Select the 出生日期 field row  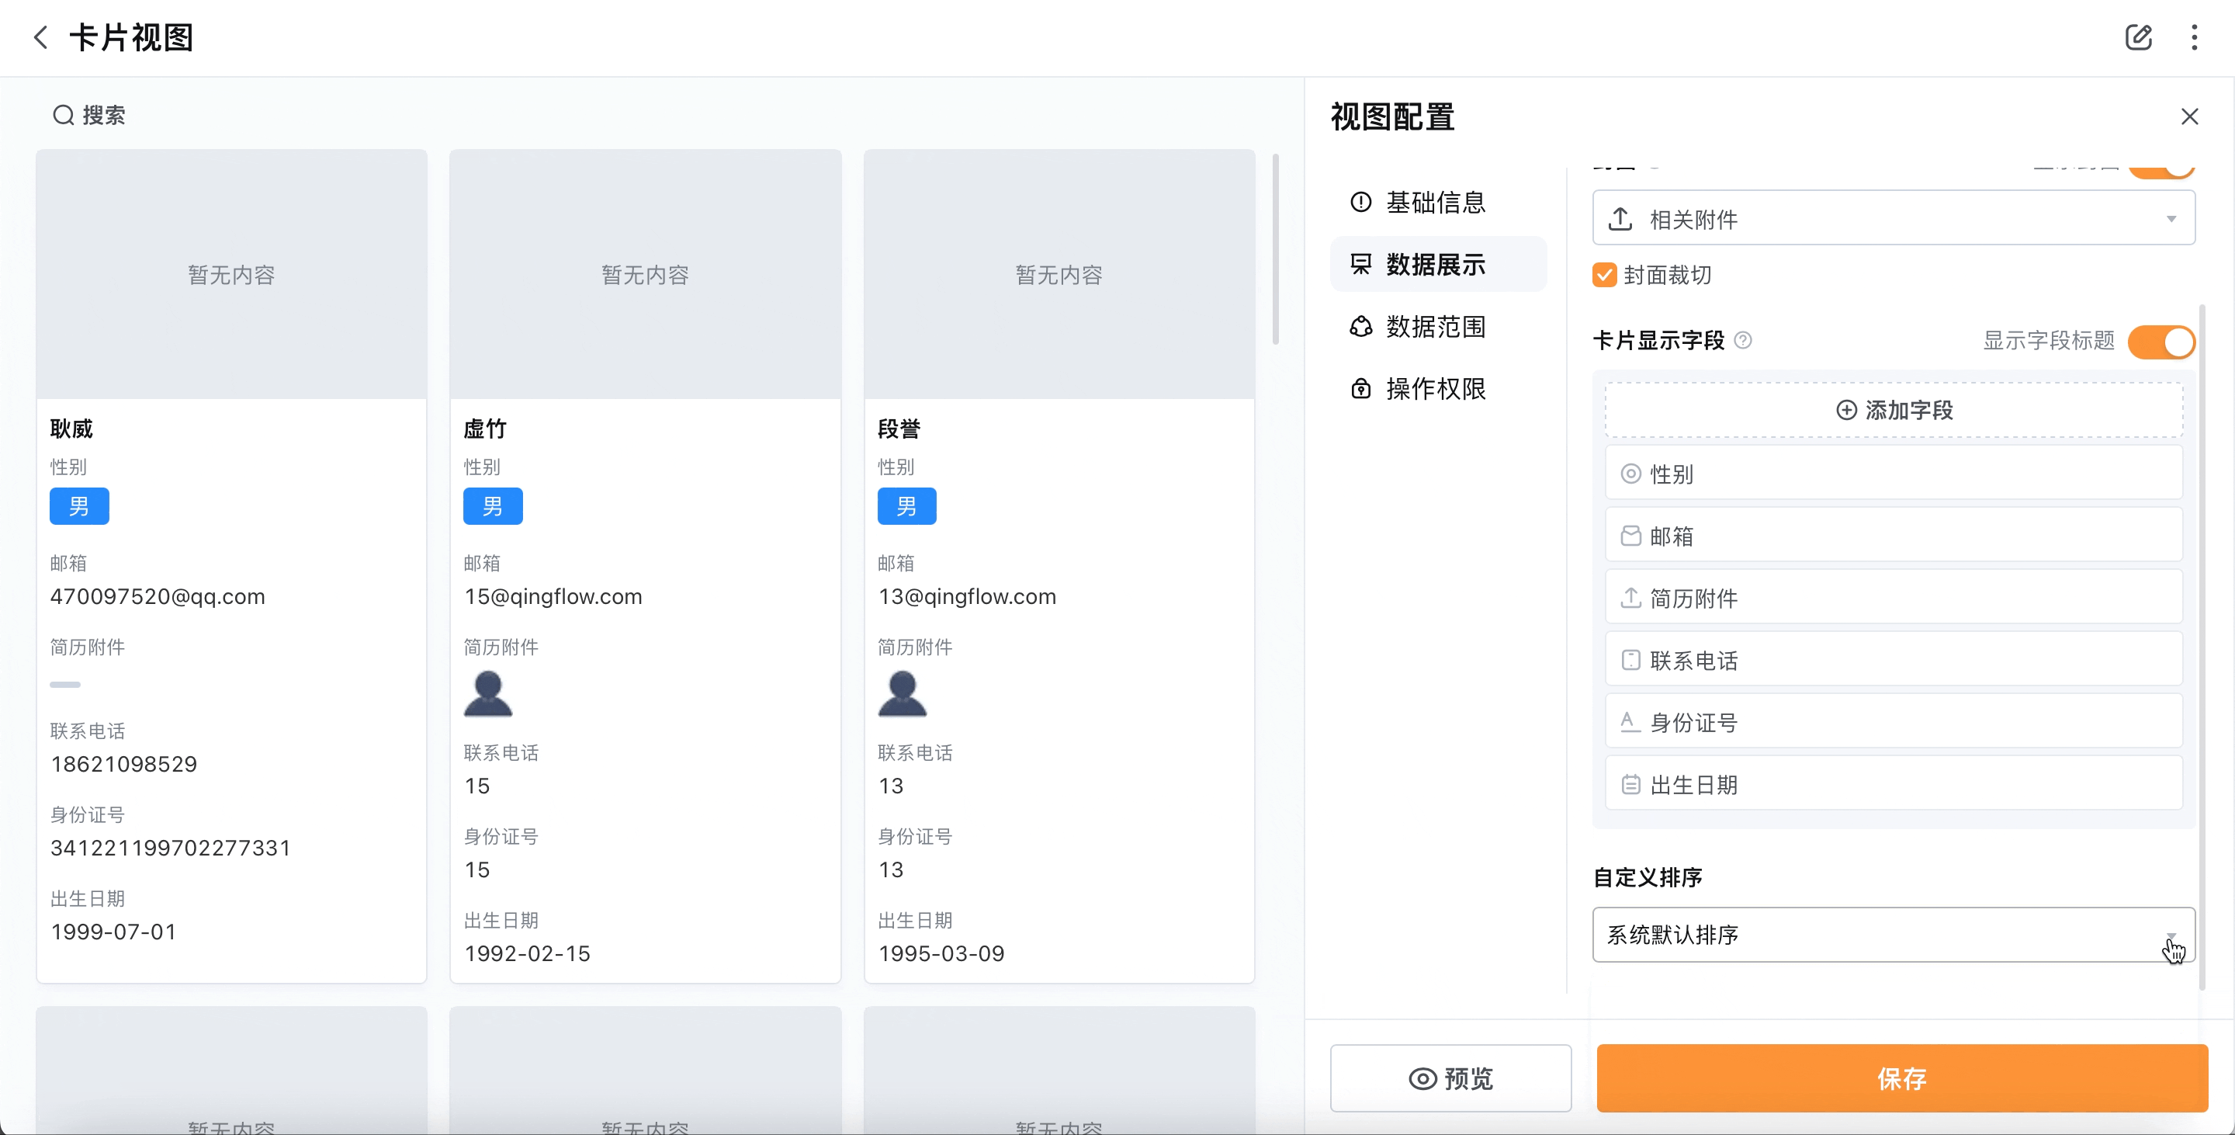pyautogui.click(x=1894, y=783)
